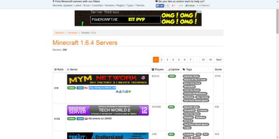Close the ad with the AdChoices X

200,12
